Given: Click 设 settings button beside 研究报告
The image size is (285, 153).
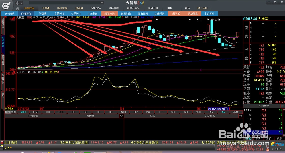Looking at the screenshot, I should tap(241, 116).
